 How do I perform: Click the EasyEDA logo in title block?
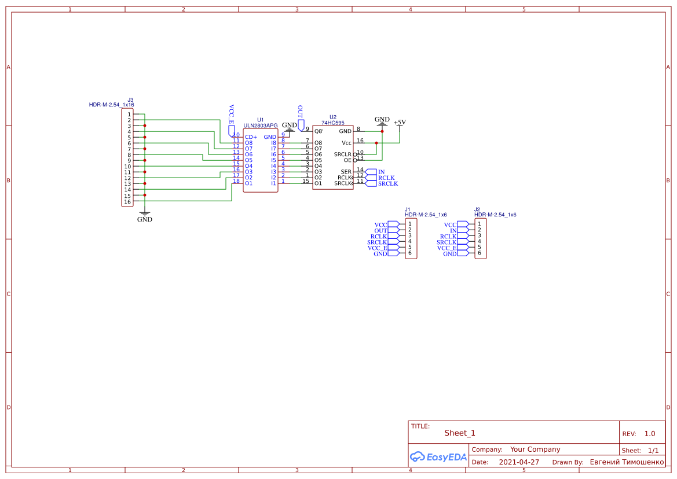(438, 456)
